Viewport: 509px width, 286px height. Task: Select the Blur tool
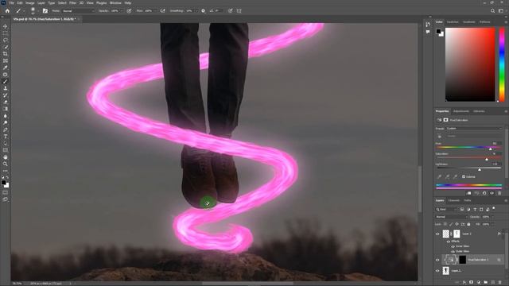(6, 116)
